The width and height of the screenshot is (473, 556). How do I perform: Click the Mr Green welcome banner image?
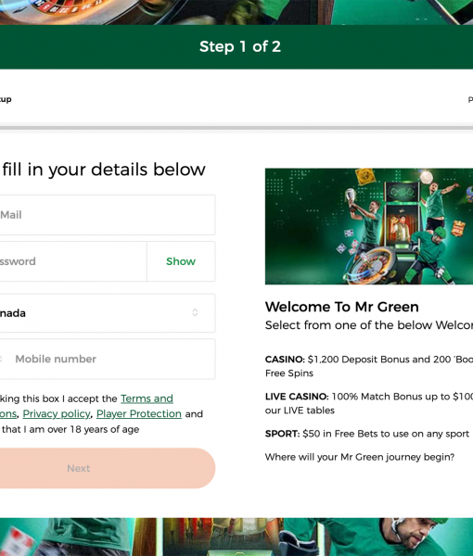(369, 226)
